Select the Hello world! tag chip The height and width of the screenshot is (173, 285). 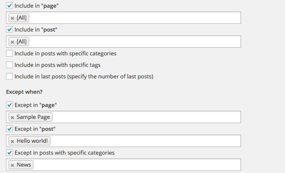32,141
